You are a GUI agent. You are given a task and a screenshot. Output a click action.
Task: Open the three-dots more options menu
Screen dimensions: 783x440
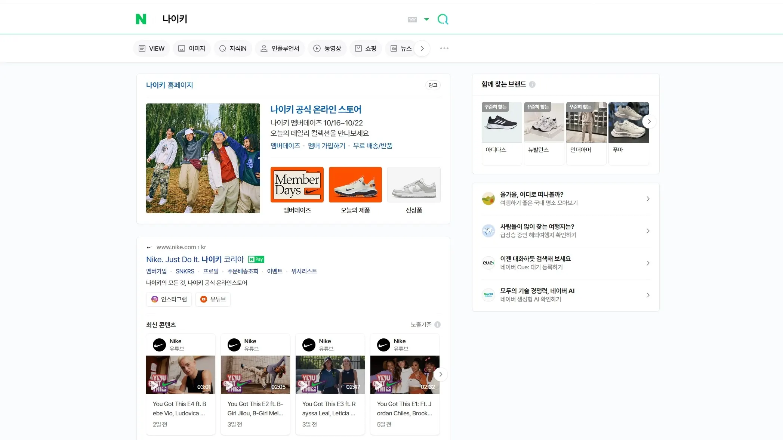[x=444, y=49]
